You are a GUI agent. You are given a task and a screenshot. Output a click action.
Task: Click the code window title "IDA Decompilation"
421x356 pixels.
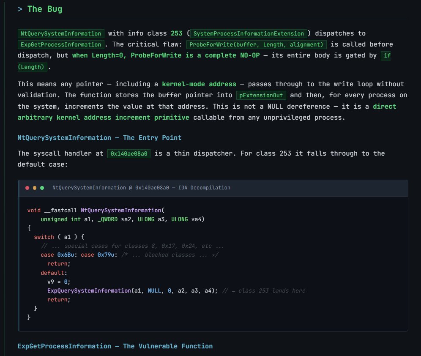(x=204, y=188)
